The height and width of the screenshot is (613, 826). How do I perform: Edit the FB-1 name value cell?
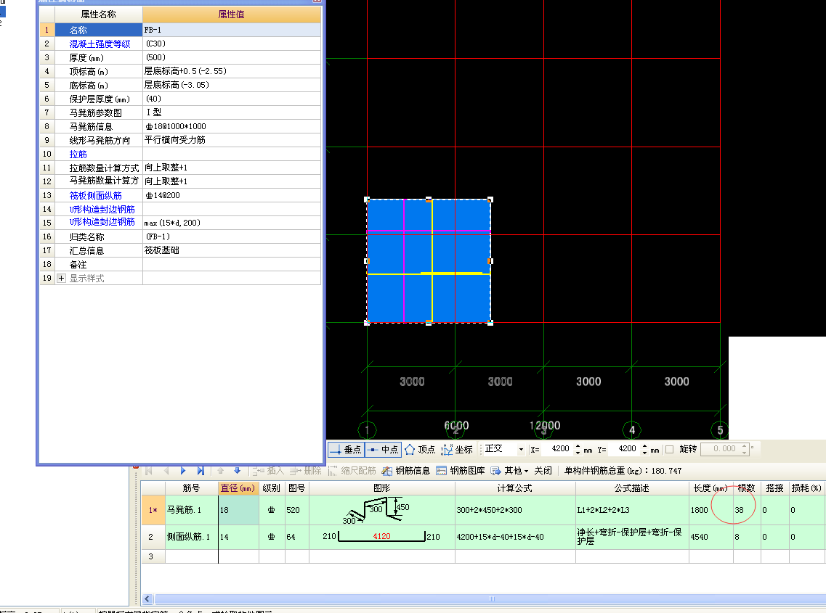point(232,30)
